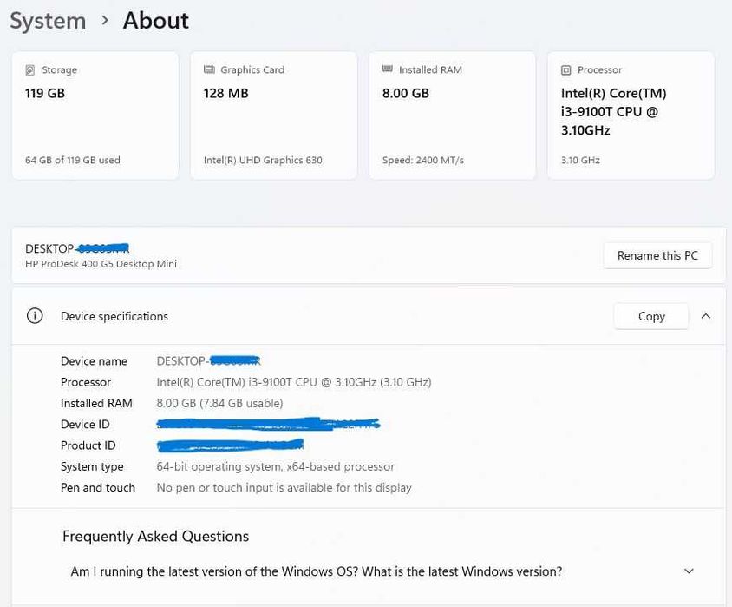Viewport: 732px width, 607px height.
Task: Collapse the Device specifications section
Action: [706, 316]
